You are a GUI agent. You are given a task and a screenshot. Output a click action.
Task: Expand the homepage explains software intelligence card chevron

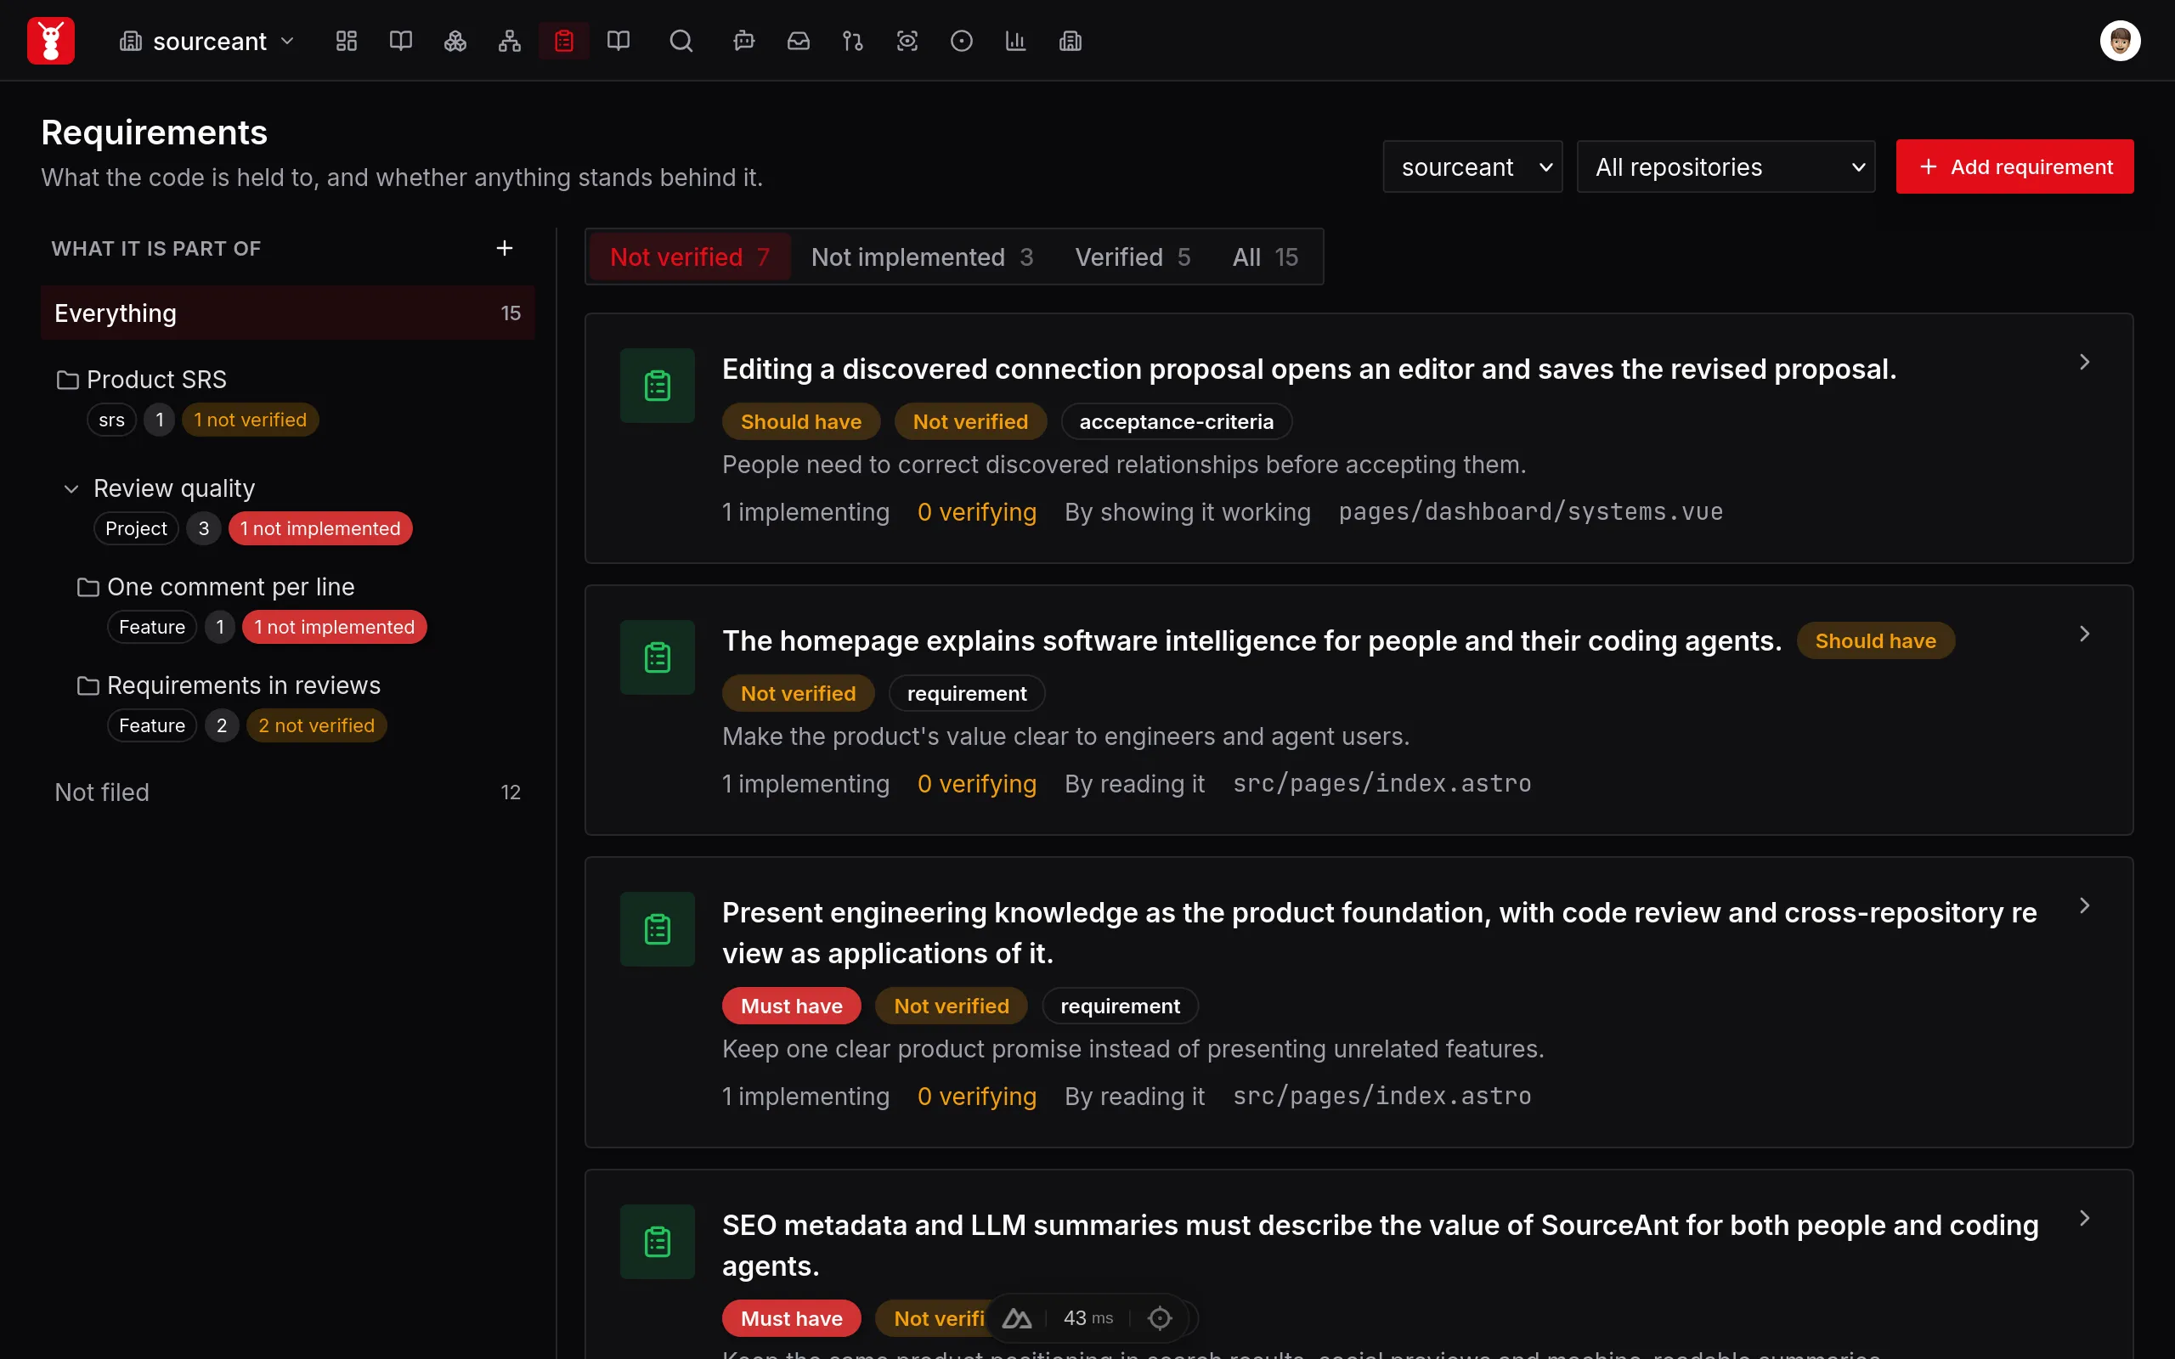2084,634
